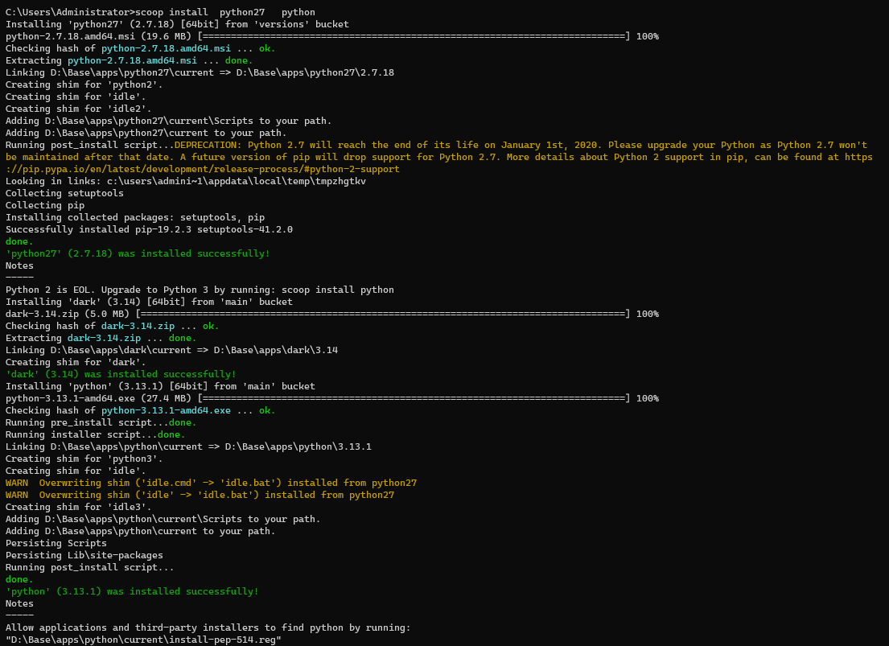Click green "'dark' (3.14) was installed successfully!"

(x=121, y=374)
